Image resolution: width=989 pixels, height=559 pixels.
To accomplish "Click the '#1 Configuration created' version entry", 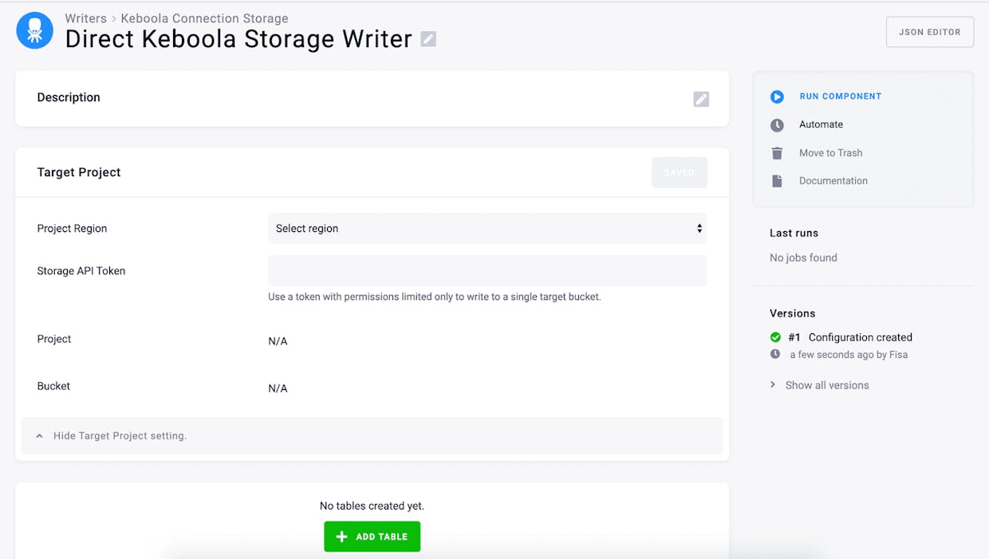I will (x=849, y=337).
